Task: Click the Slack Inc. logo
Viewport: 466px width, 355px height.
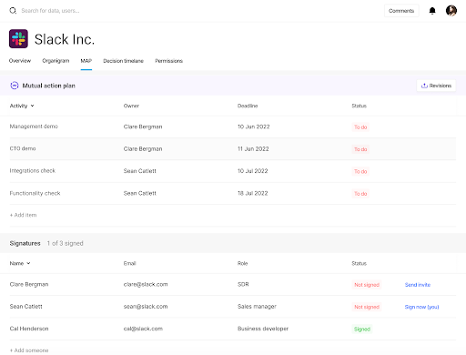Action: pos(18,39)
